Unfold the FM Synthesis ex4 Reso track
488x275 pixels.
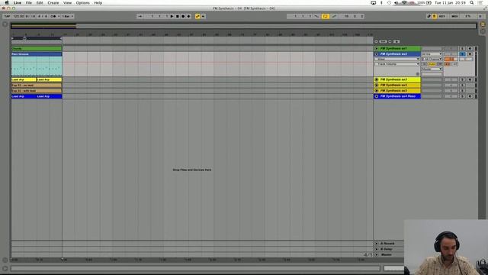(377, 96)
